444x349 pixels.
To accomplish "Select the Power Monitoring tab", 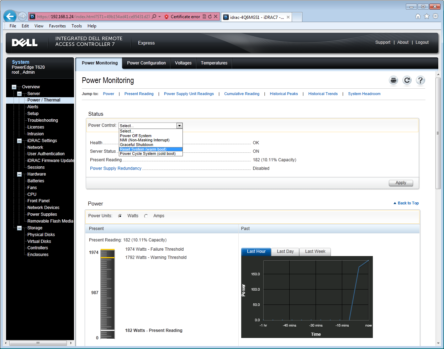I will (100, 63).
